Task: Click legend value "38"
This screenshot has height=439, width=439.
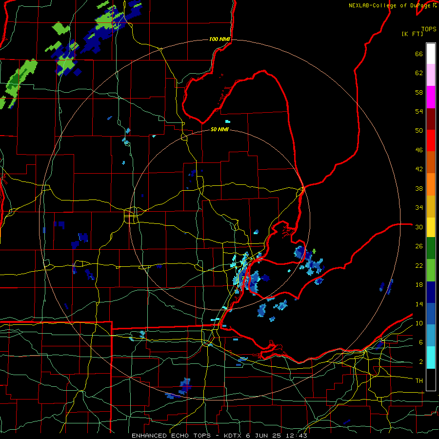Action: click(419, 188)
